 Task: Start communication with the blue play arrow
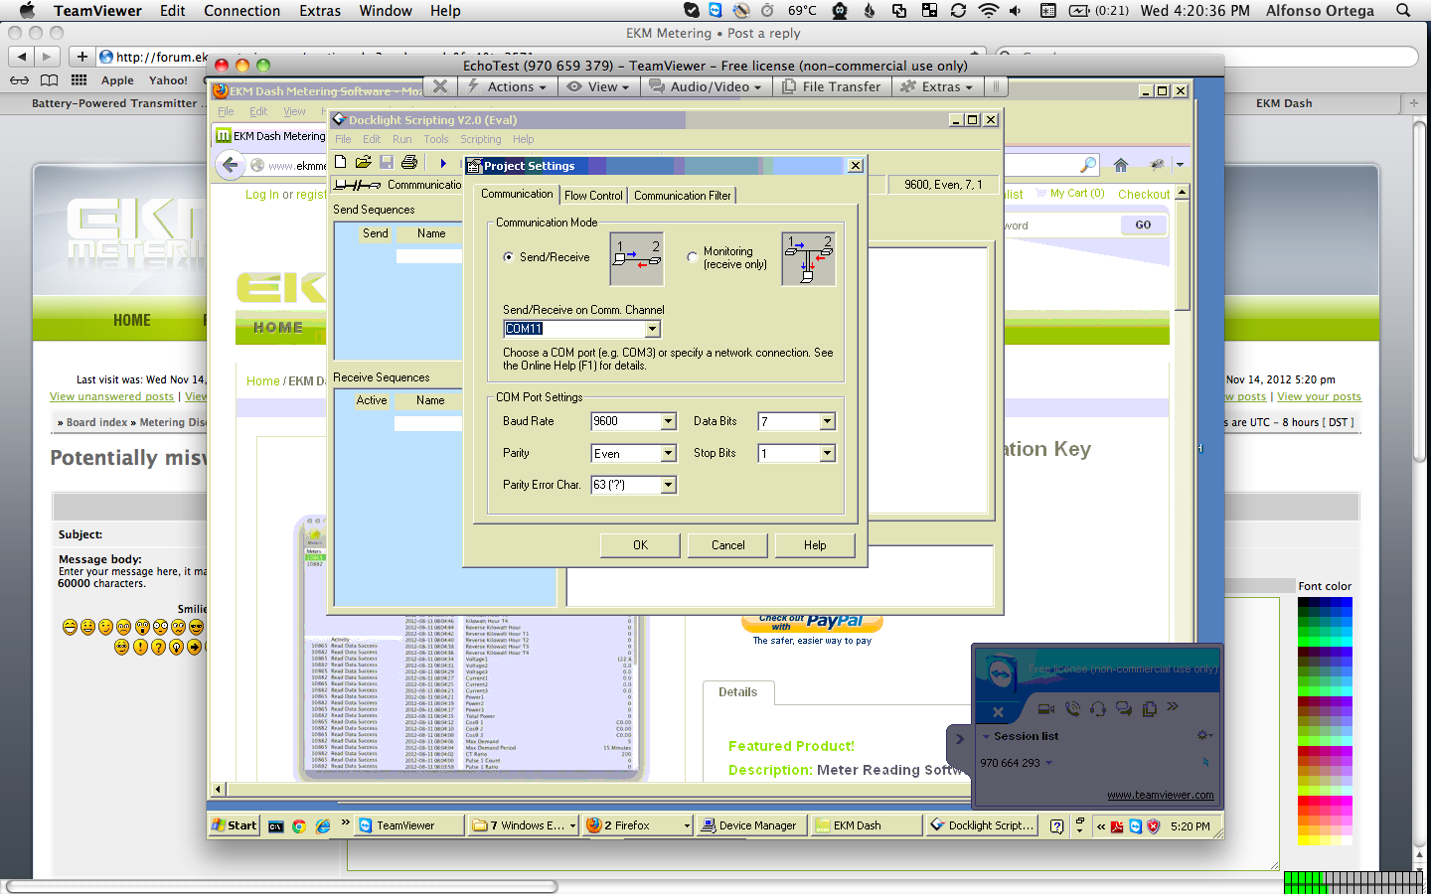443,163
